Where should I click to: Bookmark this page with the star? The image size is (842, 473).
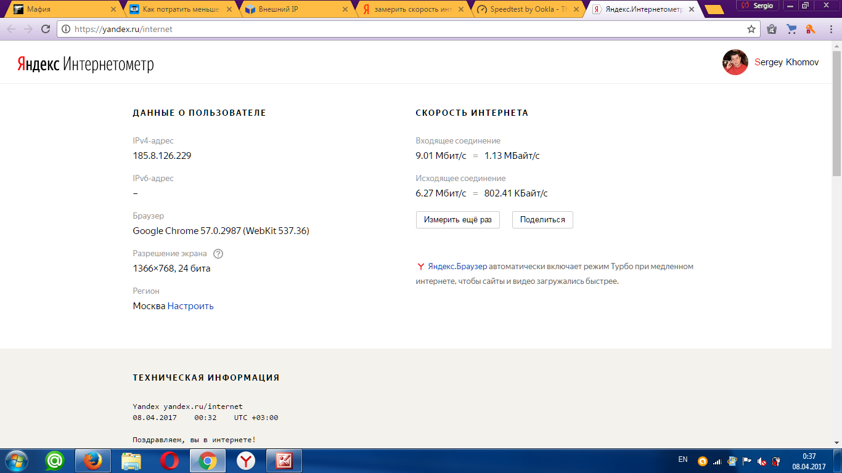click(x=751, y=29)
